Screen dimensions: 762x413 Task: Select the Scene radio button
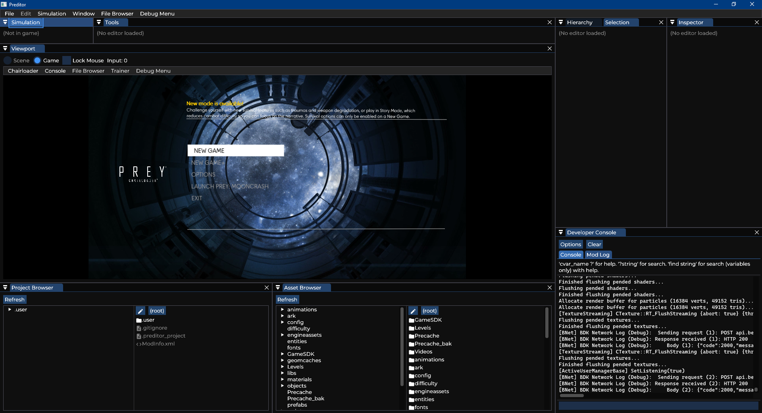click(8, 60)
